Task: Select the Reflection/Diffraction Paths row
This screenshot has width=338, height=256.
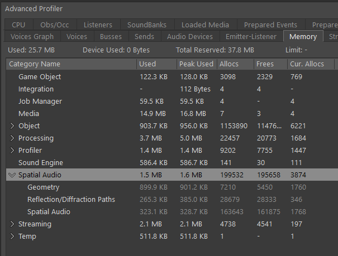Action: point(71,200)
